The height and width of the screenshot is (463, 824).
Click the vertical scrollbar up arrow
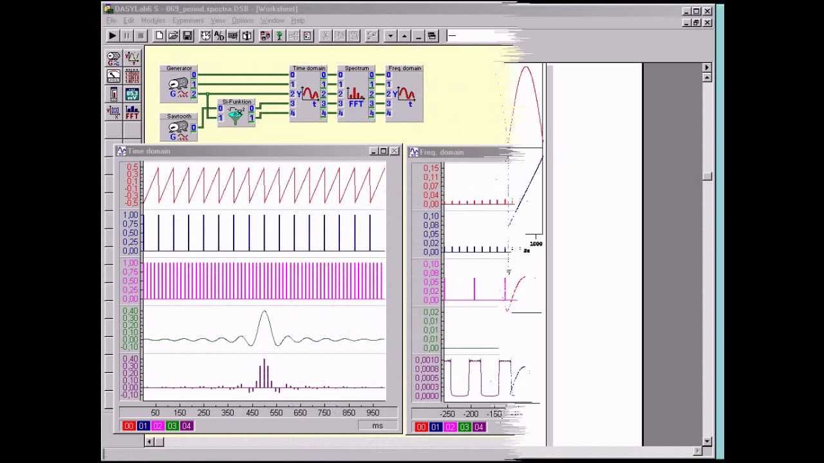(707, 77)
